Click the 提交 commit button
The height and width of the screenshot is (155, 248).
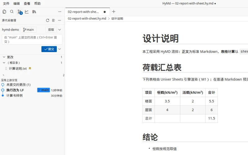coord(49,49)
